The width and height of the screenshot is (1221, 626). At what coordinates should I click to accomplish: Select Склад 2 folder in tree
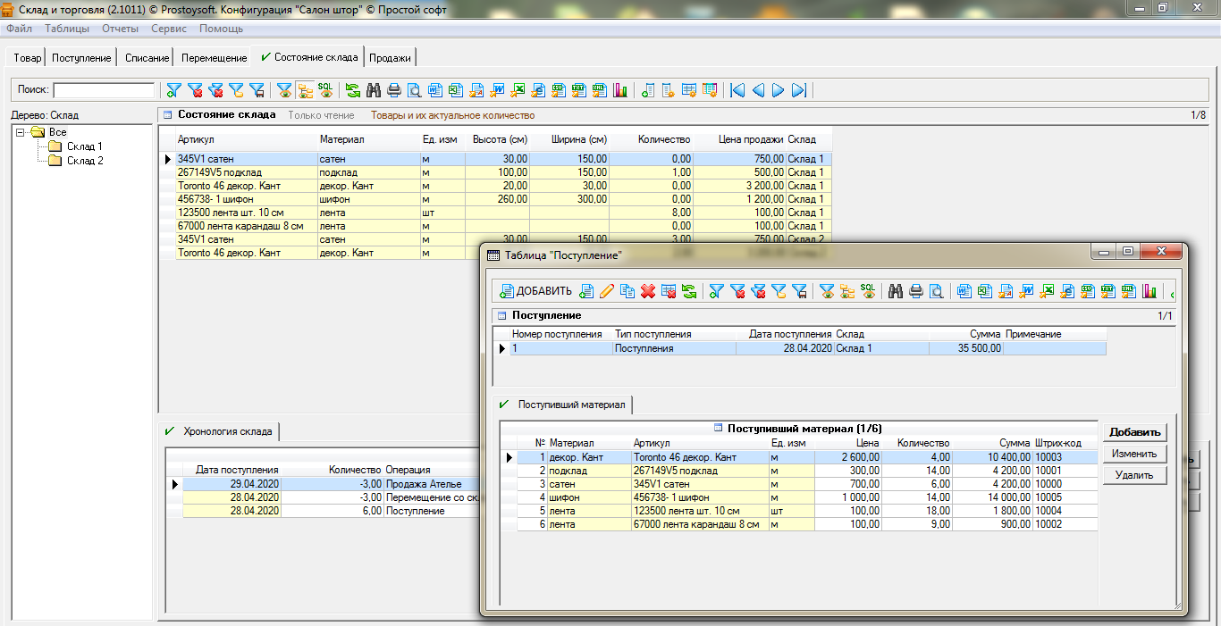tap(84, 161)
